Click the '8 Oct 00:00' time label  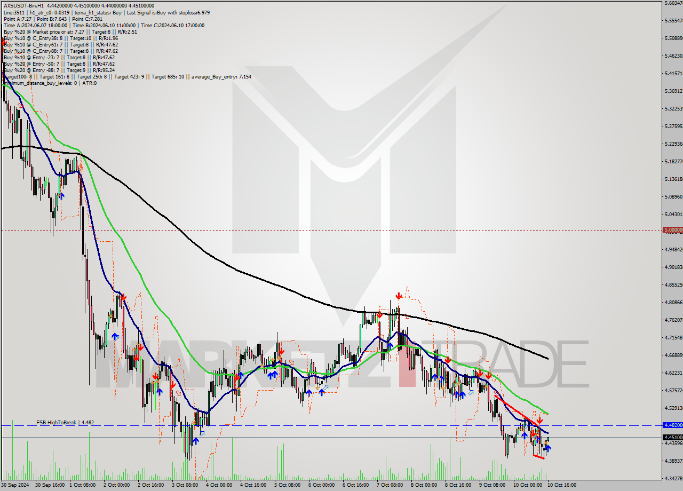click(x=424, y=485)
